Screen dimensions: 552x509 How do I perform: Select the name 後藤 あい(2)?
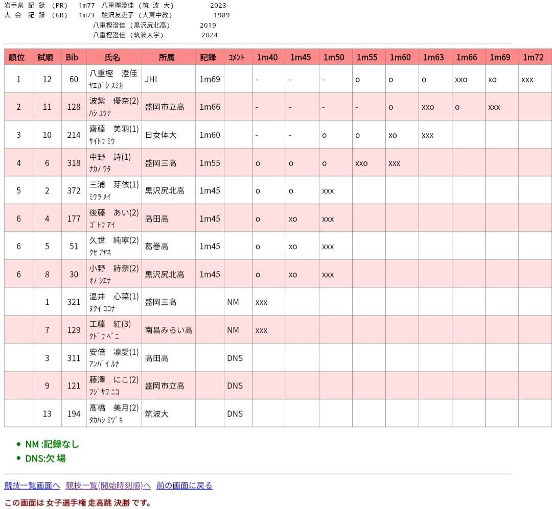(x=114, y=213)
